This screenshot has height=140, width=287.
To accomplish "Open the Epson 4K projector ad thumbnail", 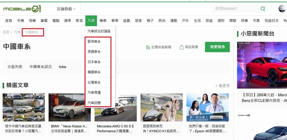I will [x=208, y=107].
